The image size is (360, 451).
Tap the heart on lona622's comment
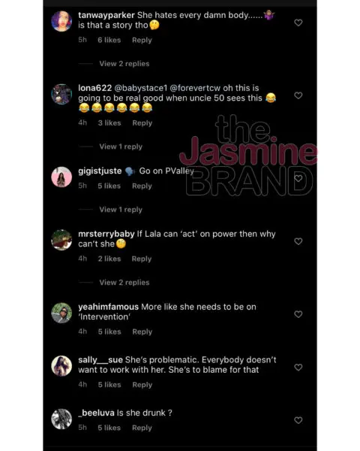point(298,95)
